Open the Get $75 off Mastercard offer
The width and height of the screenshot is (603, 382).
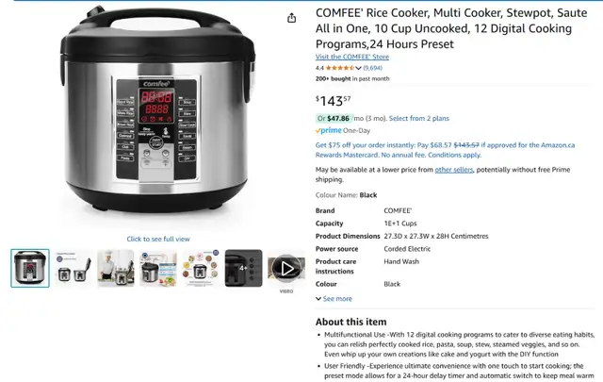click(445, 150)
